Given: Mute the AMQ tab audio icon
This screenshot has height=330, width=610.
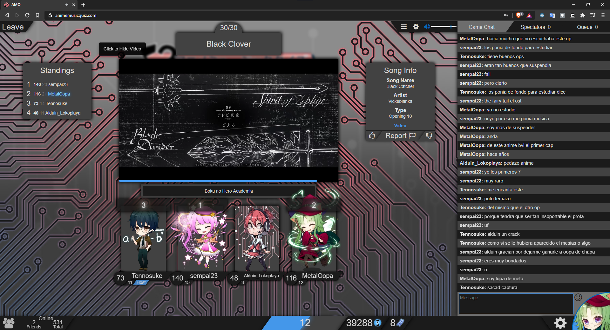Looking at the screenshot, I should pyautogui.click(x=67, y=5).
